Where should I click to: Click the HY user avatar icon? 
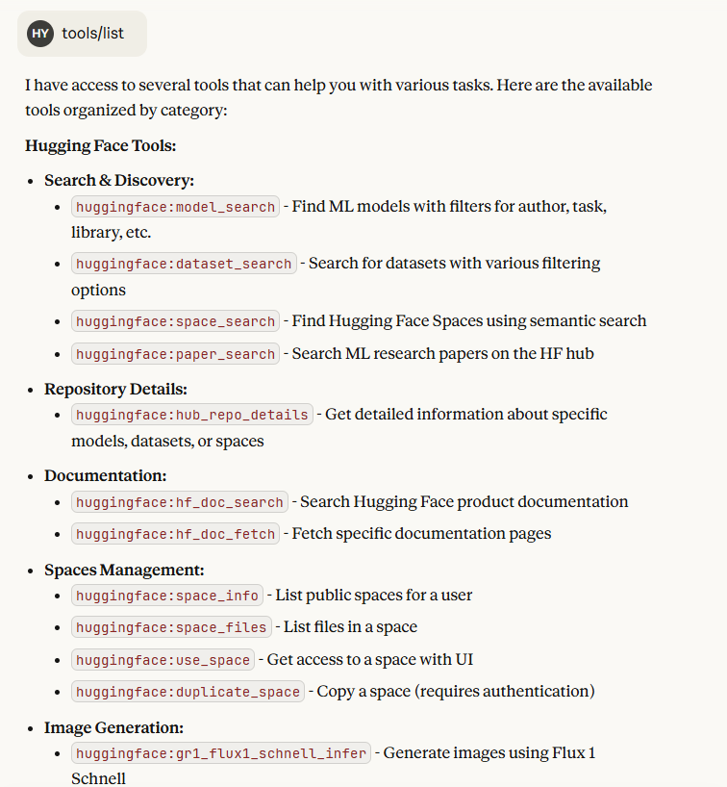40,34
